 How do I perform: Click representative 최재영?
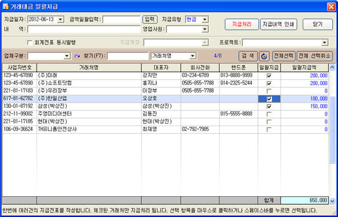(150, 129)
